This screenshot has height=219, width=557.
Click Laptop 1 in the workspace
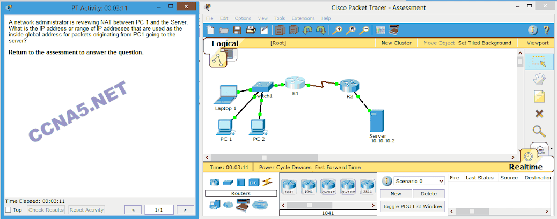225,94
